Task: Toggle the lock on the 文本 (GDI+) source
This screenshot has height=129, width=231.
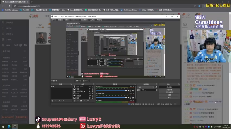Action: pyautogui.click(x=92, y=87)
